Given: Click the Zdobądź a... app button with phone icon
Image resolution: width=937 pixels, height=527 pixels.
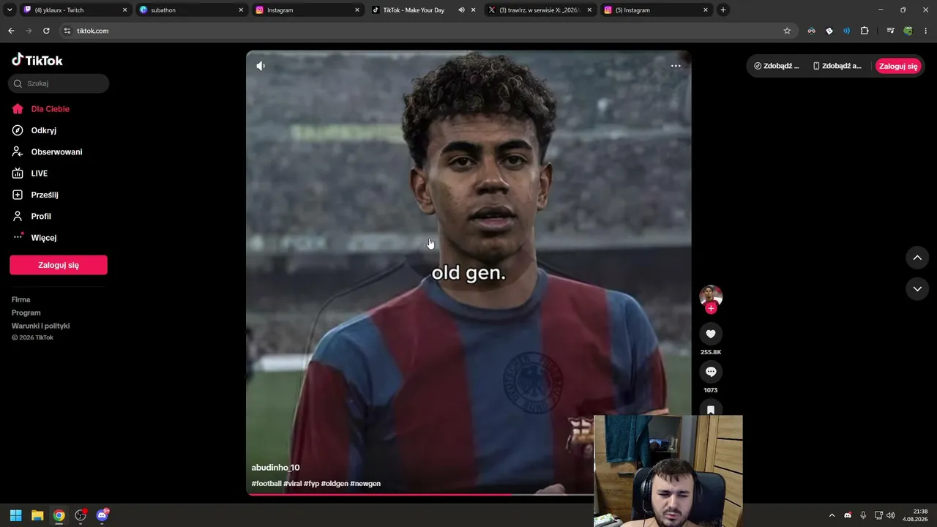Looking at the screenshot, I should [837, 66].
